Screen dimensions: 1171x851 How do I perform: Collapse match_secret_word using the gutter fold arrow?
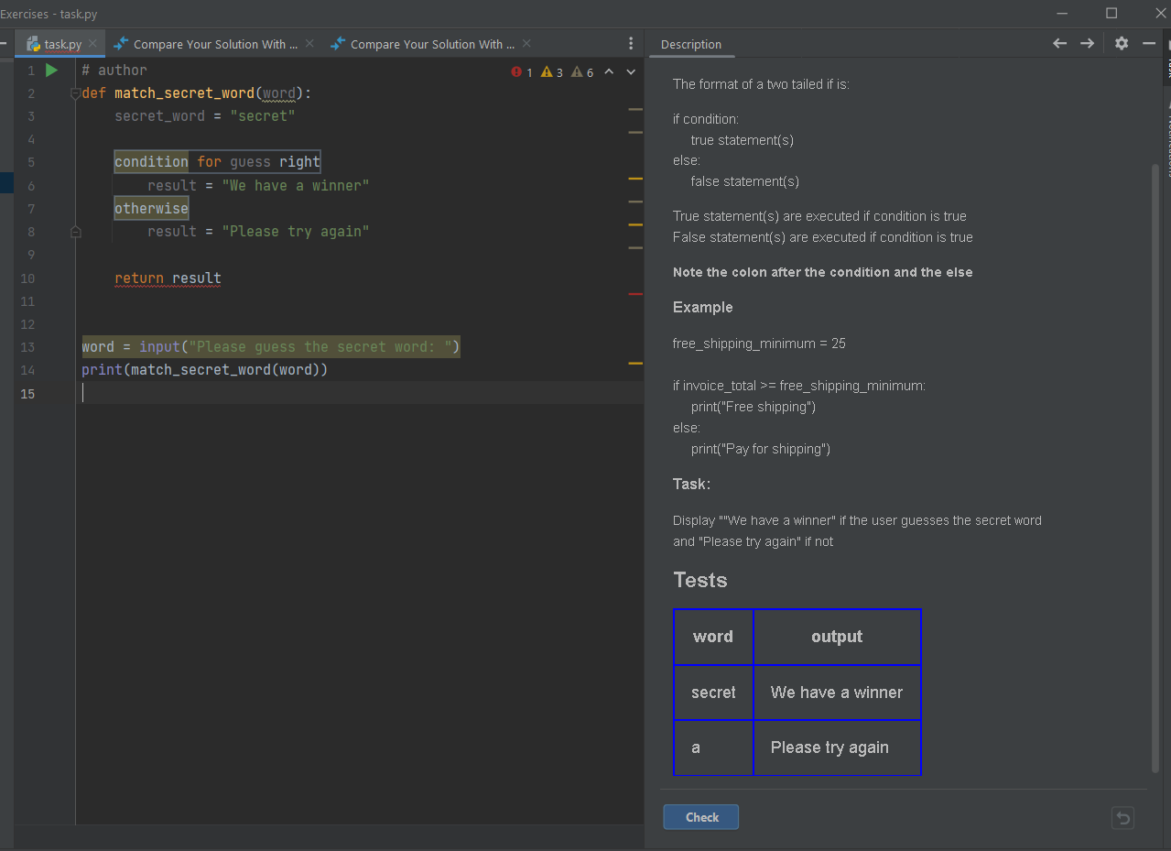(x=75, y=93)
